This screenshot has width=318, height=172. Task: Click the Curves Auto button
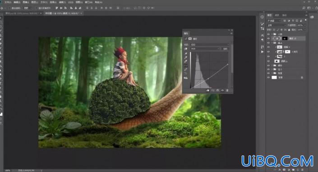[x=225, y=49]
